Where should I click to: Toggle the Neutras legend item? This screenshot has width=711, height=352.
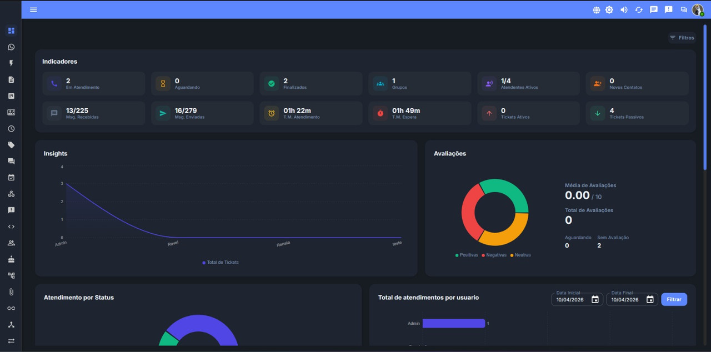pyautogui.click(x=520, y=255)
